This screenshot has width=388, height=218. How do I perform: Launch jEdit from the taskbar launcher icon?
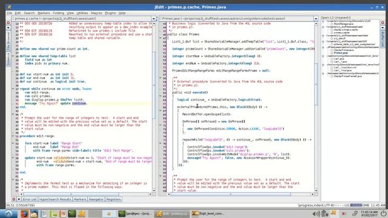click(82, 214)
